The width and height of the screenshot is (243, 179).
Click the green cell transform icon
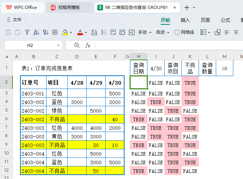coord(122,32)
